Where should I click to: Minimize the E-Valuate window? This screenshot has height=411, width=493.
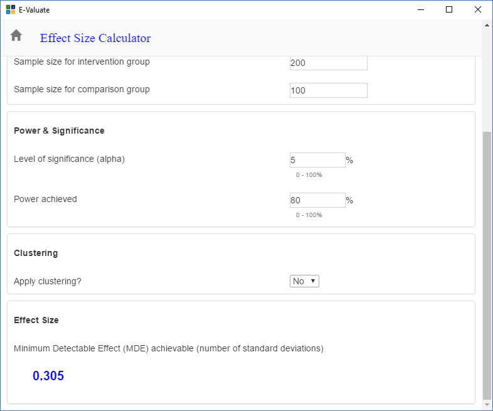pos(420,9)
